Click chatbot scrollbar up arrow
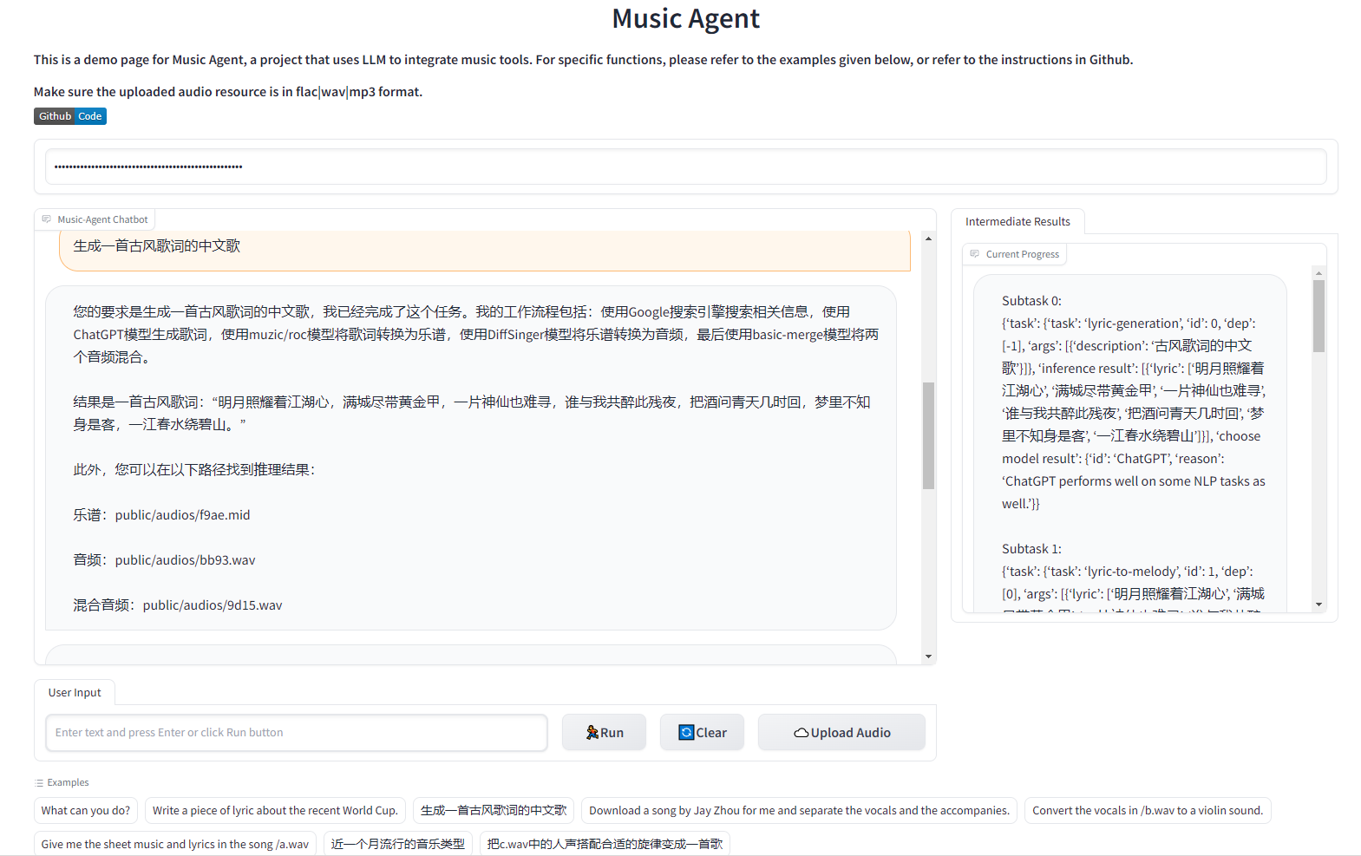This screenshot has height=856, width=1361. [x=928, y=239]
